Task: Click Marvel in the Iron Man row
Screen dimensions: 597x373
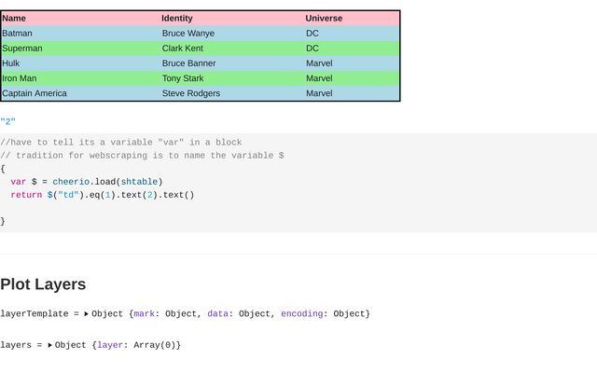Action: 319,78
